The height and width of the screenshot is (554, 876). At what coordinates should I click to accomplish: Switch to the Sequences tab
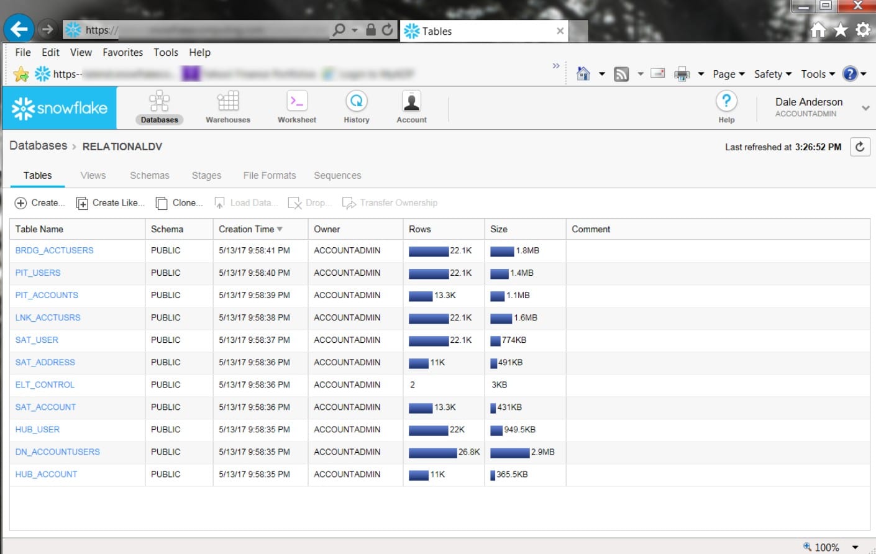[x=337, y=176]
